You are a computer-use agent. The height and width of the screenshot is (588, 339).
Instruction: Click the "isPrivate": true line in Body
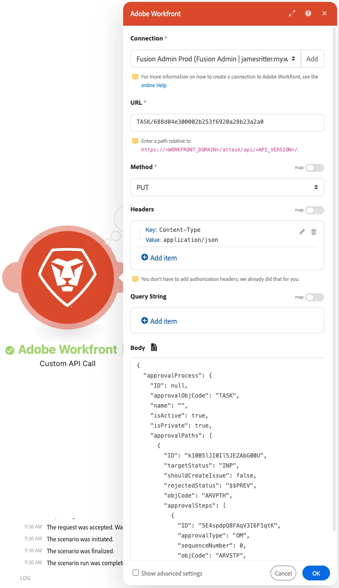coord(181,425)
